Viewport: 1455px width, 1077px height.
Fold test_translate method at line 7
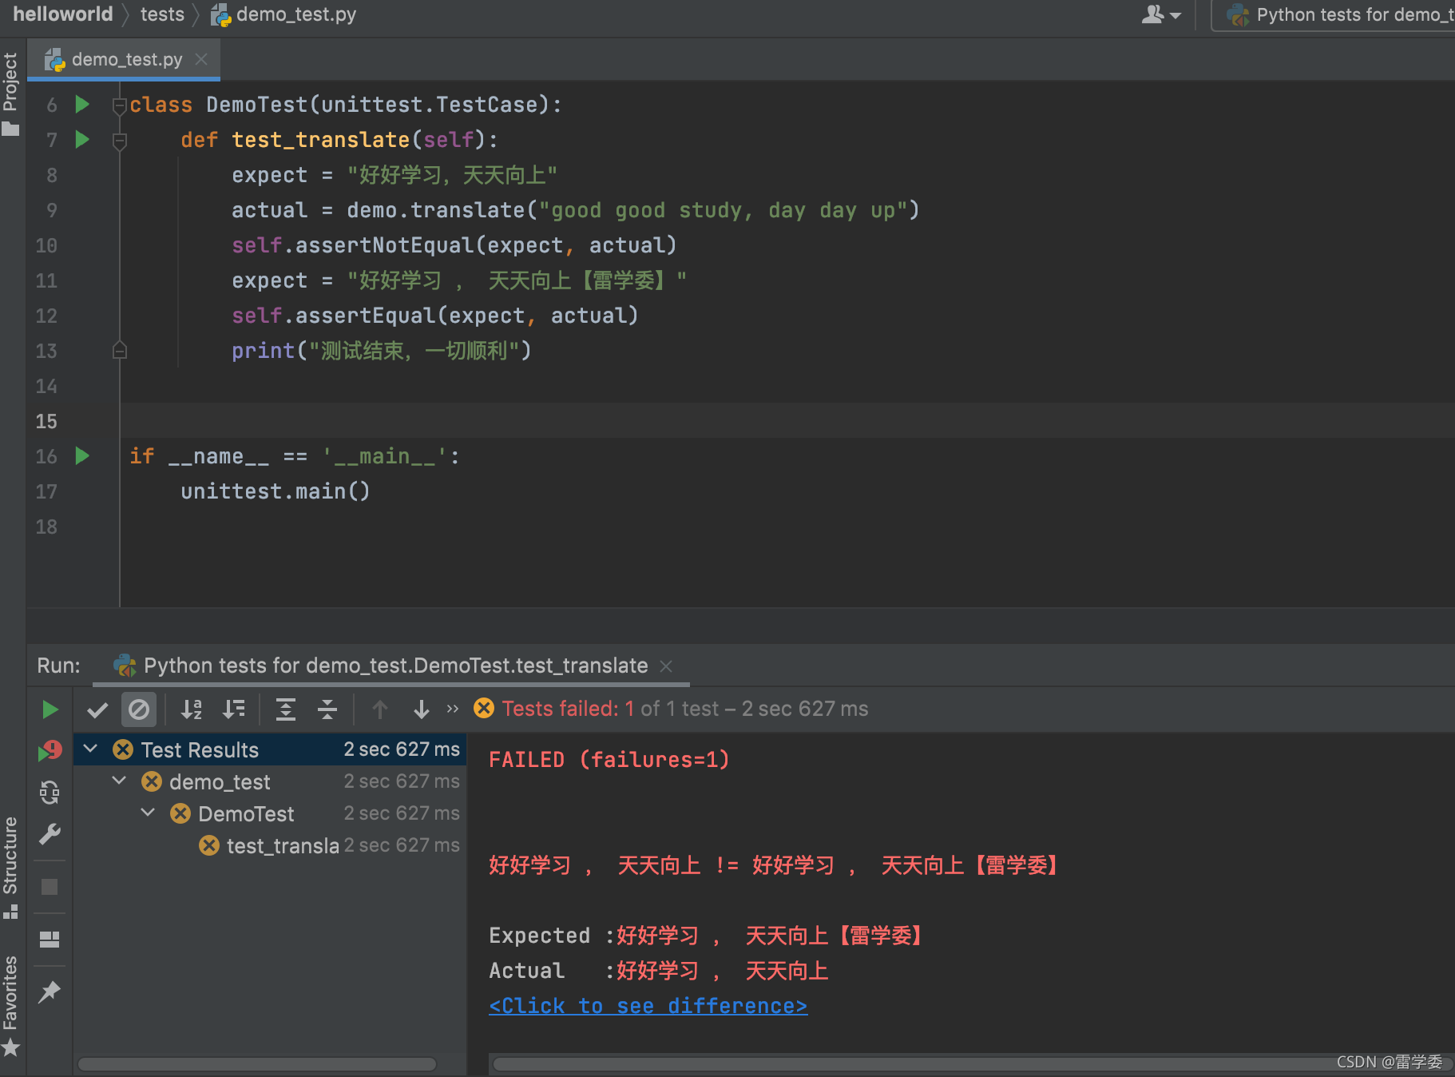pos(120,141)
